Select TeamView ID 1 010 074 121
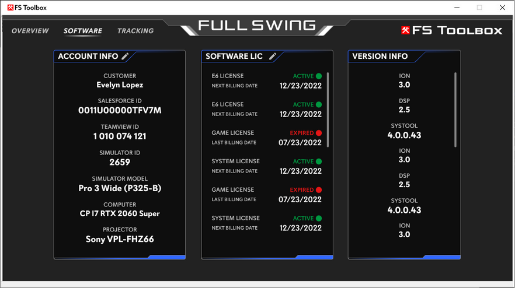Image resolution: width=515 pixels, height=288 pixels. pos(120,136)
